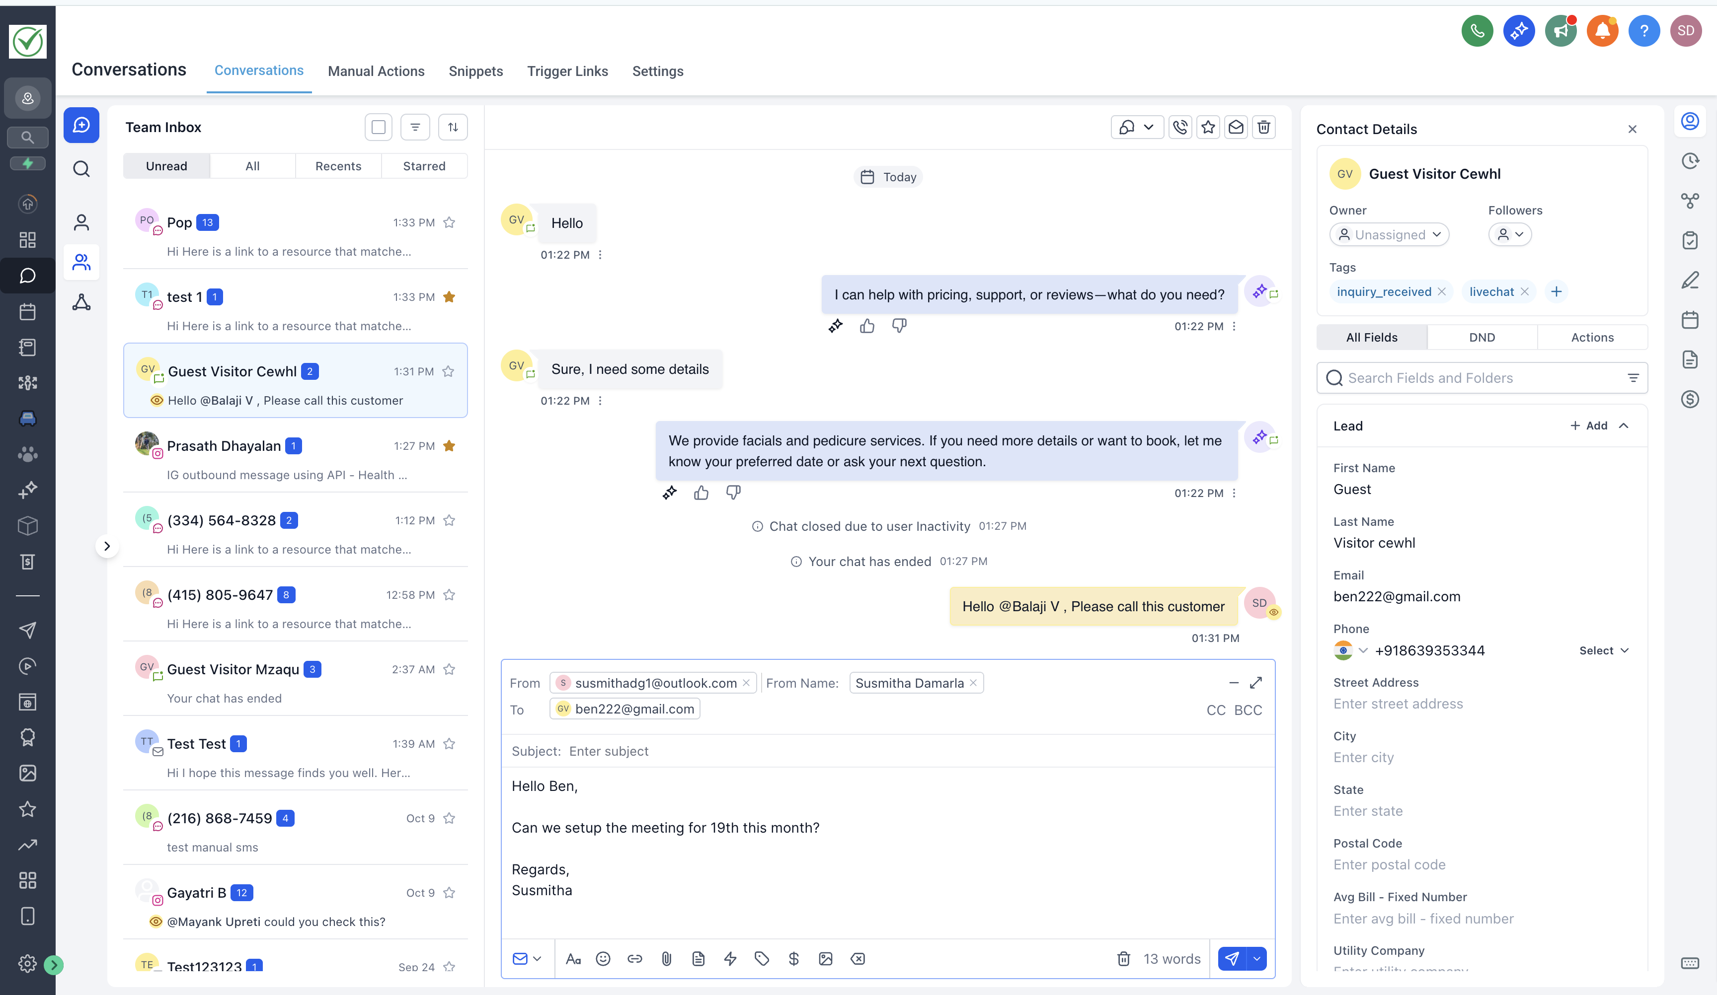
Task: Open the notifications bell icon
Action: pos(1602,31)
